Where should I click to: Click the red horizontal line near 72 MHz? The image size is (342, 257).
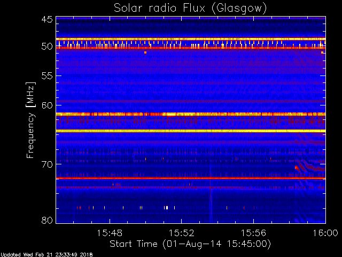coord(191,178)
